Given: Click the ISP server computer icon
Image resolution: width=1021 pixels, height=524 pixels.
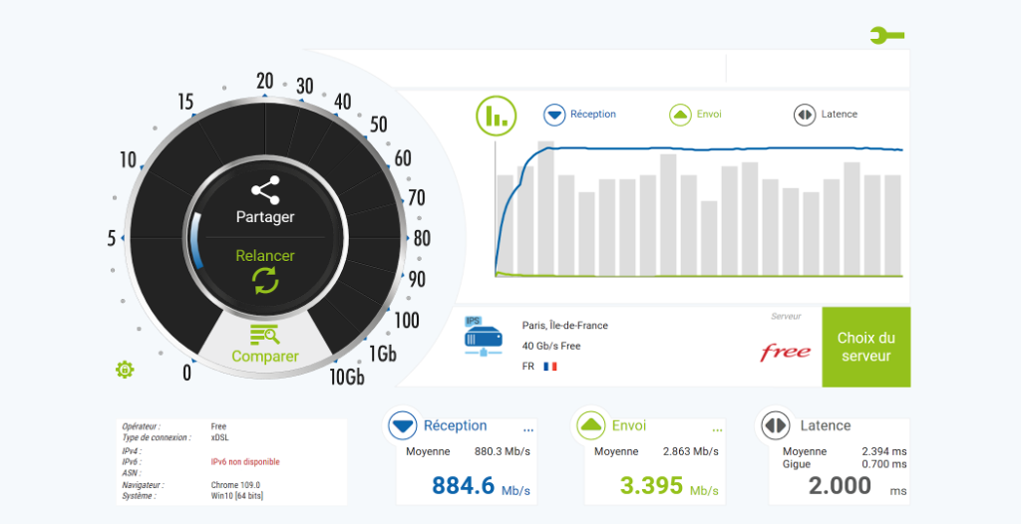Looking at the screenshot, I should (x=484, y=338).
